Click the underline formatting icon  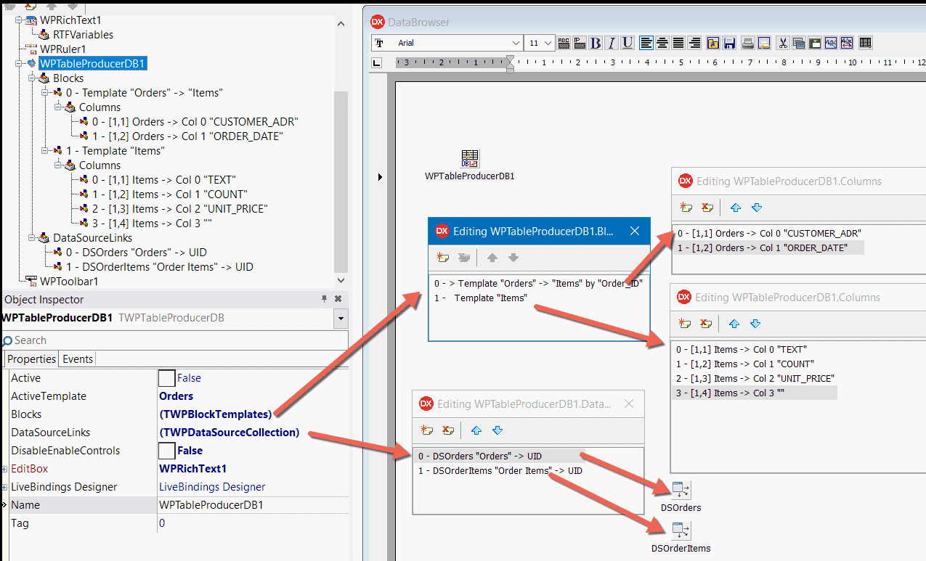[628, 43]
